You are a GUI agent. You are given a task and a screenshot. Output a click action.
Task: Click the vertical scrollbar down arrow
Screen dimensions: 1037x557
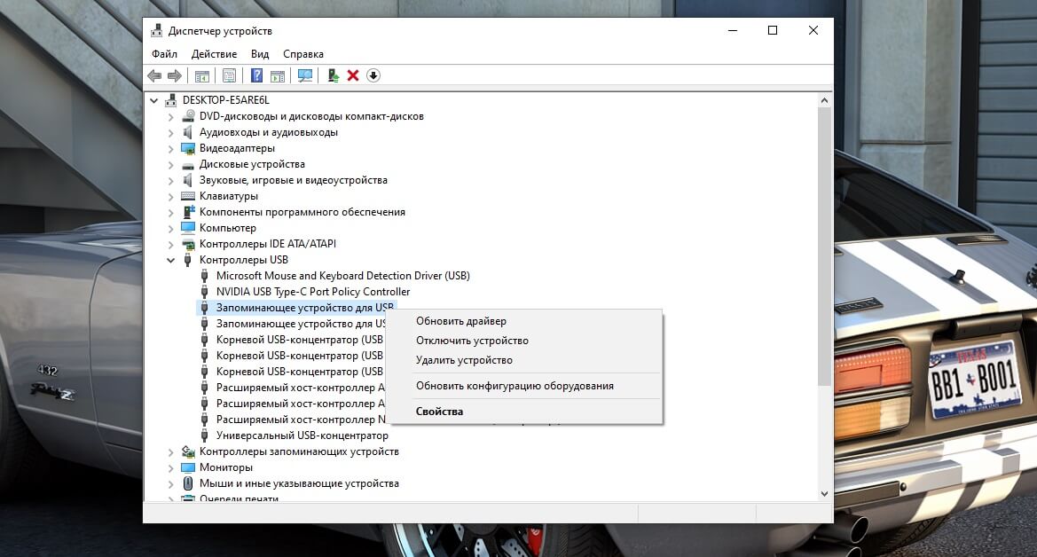click(x=824, y=493)
